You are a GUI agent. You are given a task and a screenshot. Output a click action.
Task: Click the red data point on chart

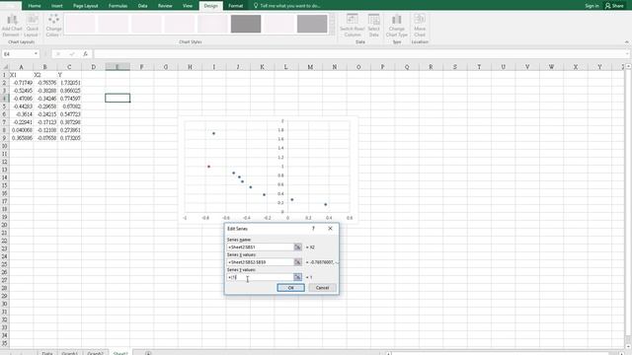(x=208, y=167)
